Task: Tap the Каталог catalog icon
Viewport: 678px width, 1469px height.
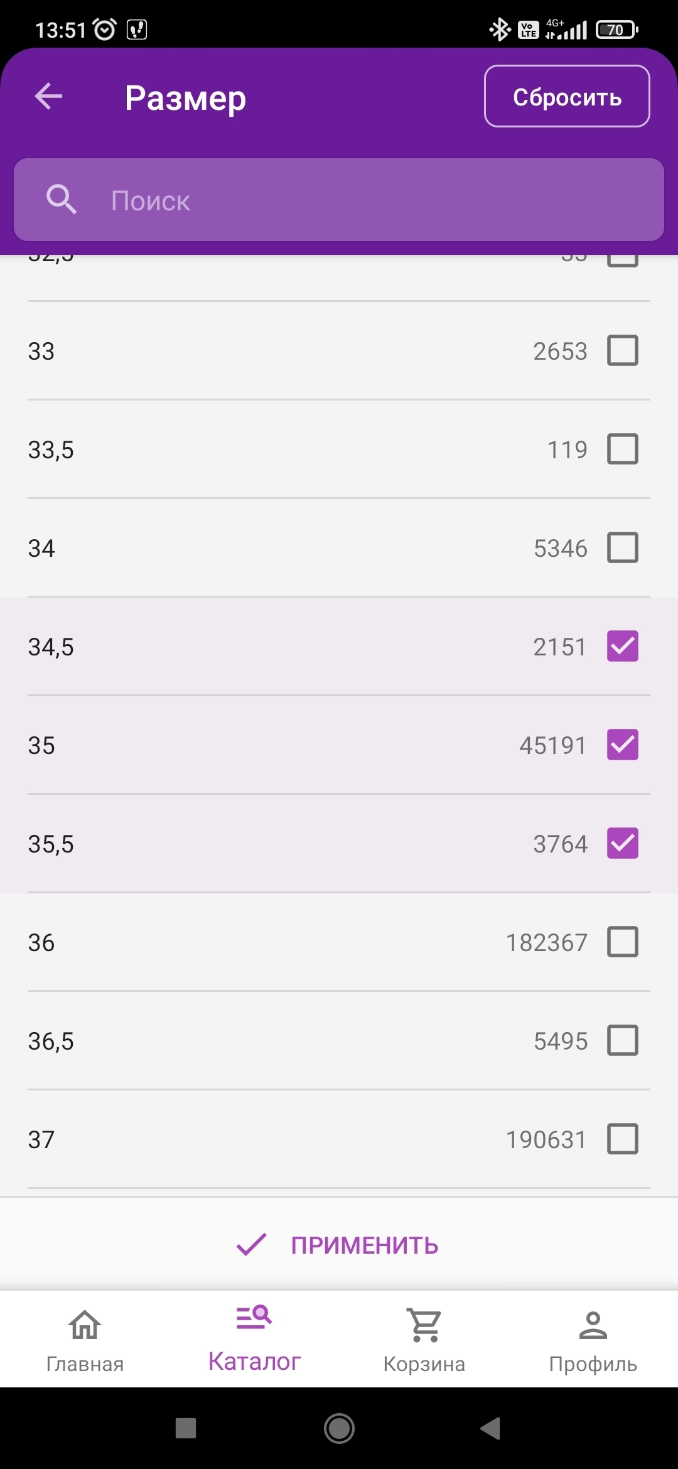Action: pyautogui.click(x=254, y=1318)
